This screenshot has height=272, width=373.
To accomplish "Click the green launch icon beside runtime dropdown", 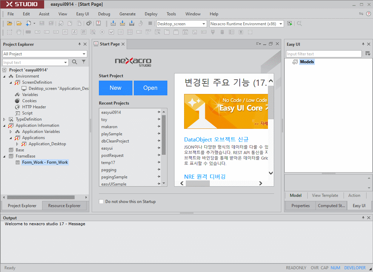I will coord(290,24).
